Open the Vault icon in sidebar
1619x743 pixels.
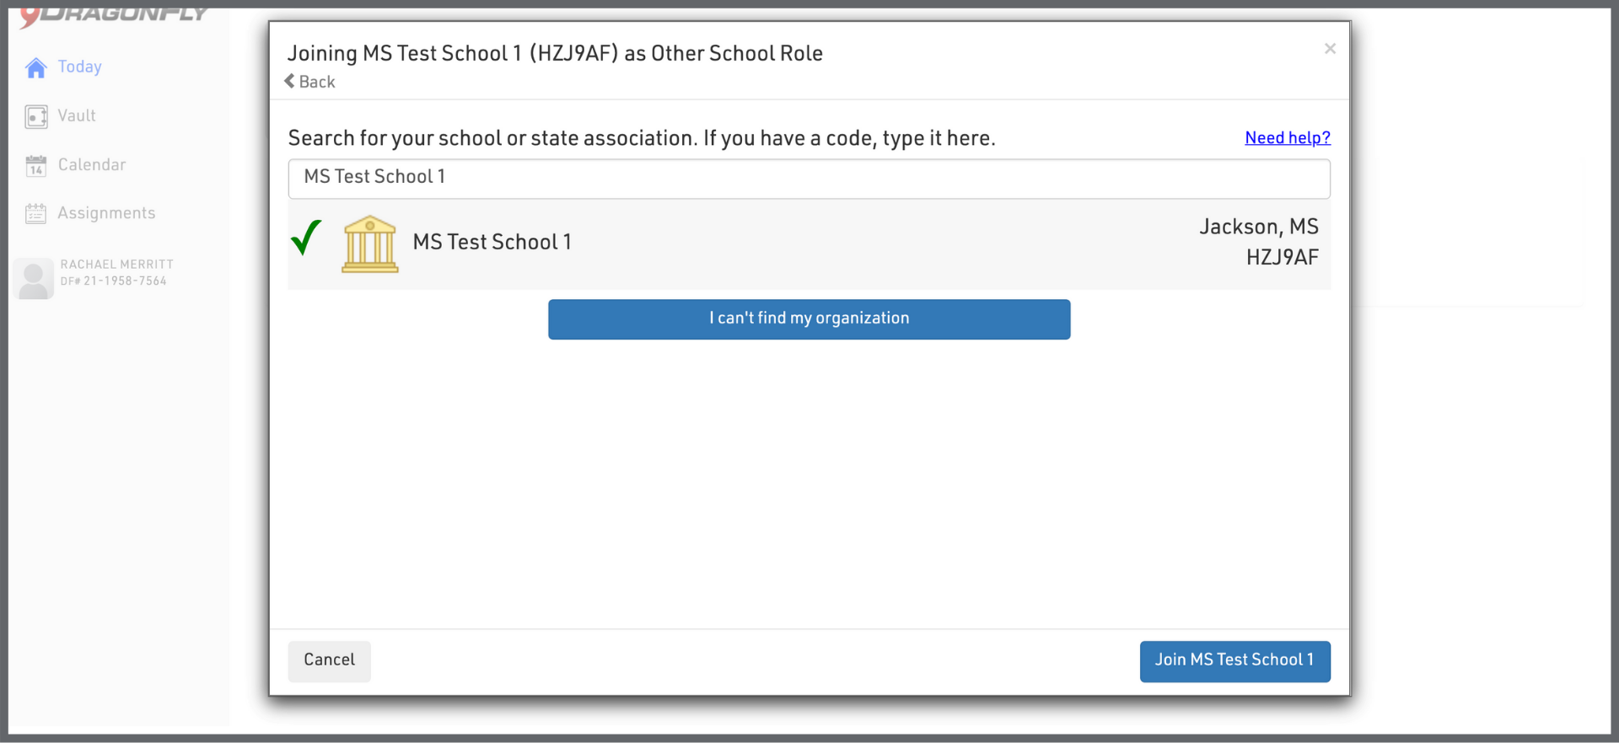point(35,116)
